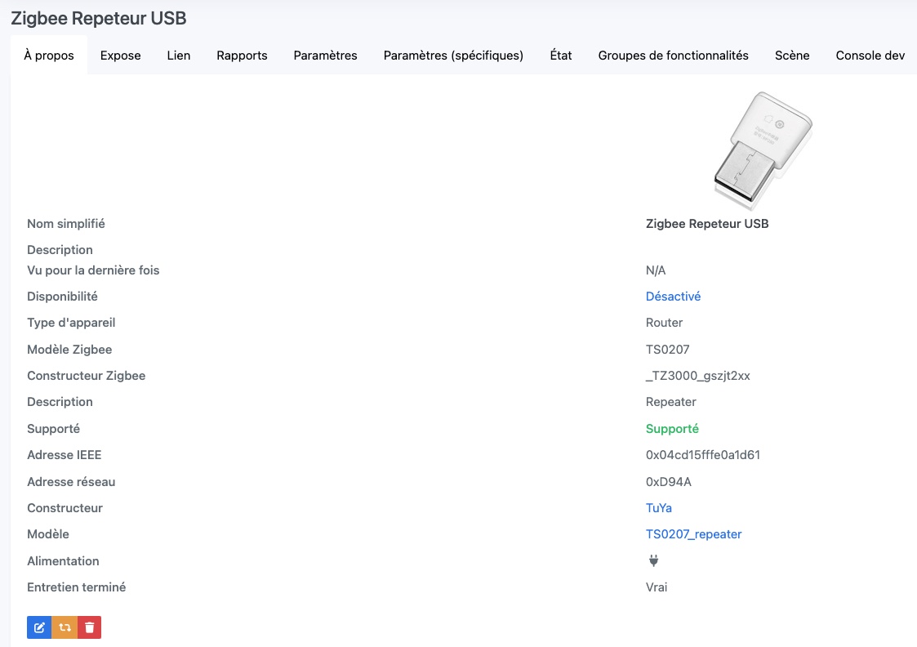Select the À propos tab
This screenshot has width=917, height=647.
(x=49, y=56)
